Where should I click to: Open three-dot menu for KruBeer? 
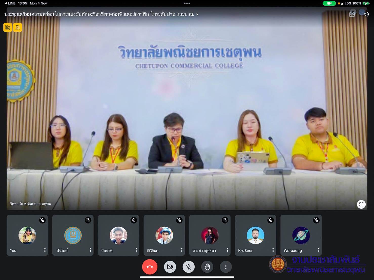click(x=273, y=250)
